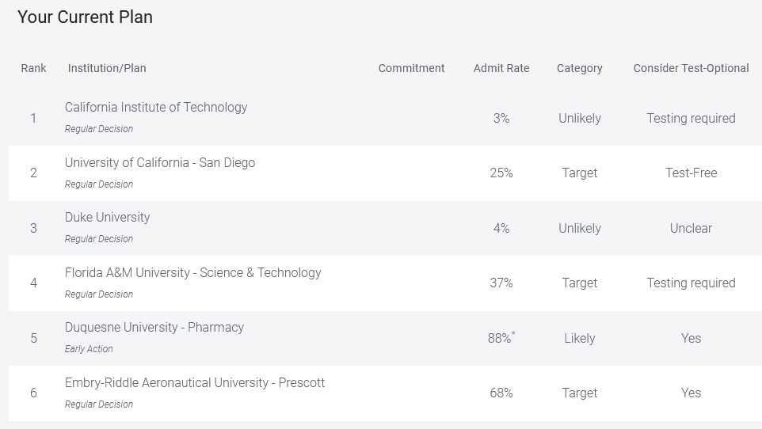Open Embry-Riddle Aeronautical University - Prescott
The height and width of the screenshot is (429, 762).
(x=194, y=383)
